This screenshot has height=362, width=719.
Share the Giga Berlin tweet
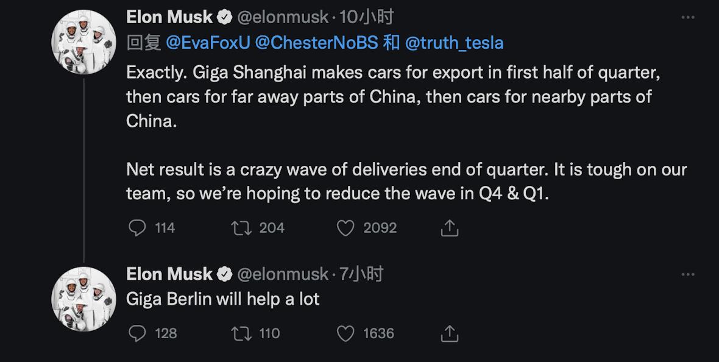(449, 333)
